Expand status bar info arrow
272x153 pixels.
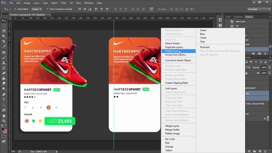point(57,152)
